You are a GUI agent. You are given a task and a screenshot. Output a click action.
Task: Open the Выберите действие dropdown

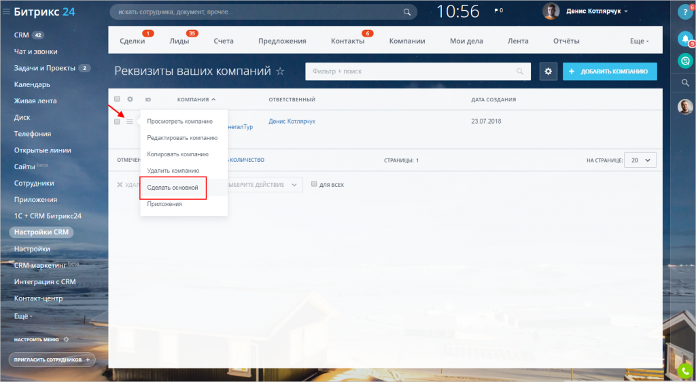pyautogui.click(x=265, y=185)
